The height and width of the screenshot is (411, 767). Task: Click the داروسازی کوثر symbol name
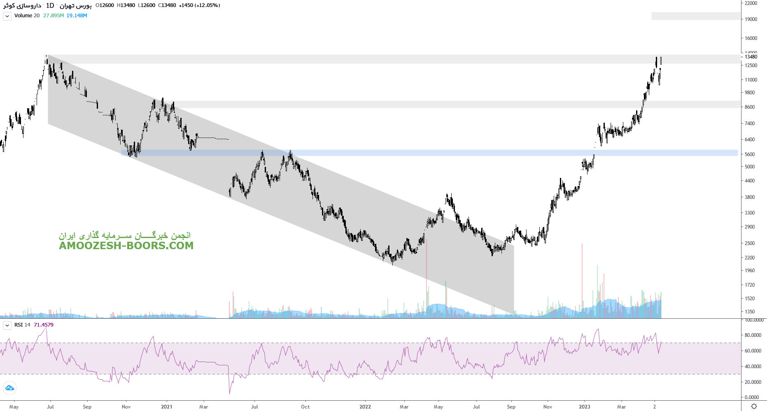click(22, 5)
